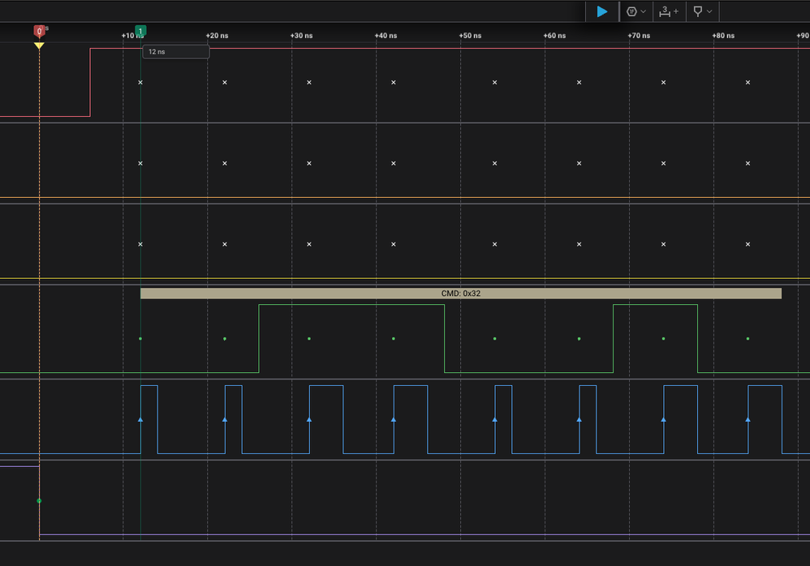This screenshot has height=566, width=810.
Task: Open the hexagonal display-format icon menu
Action: [x=631, y=11]
